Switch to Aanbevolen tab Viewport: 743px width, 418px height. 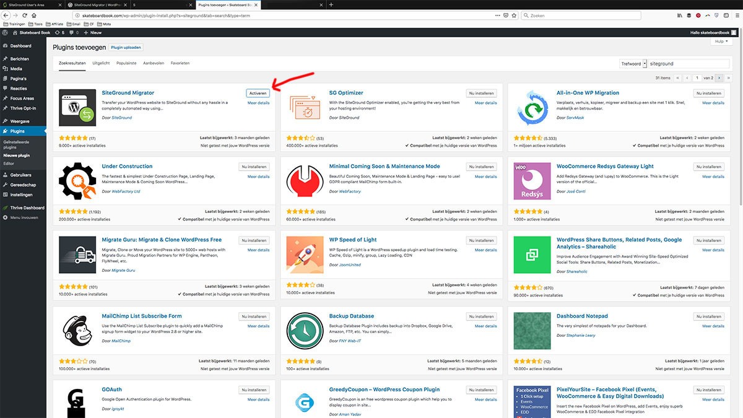(x=154, y=63)
